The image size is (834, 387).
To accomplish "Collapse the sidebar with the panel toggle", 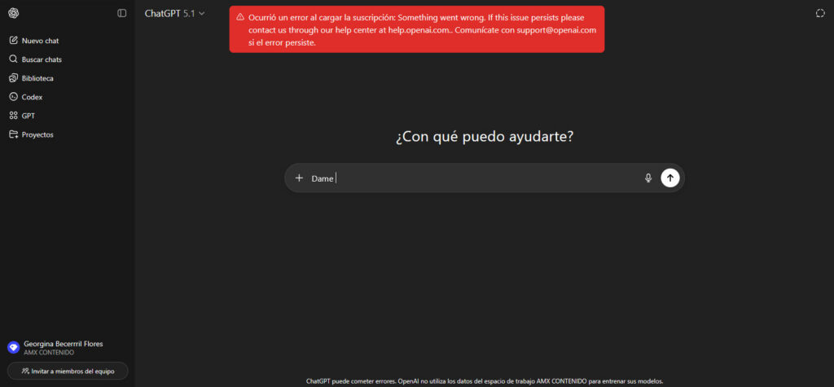I will (x=122, y=13).
